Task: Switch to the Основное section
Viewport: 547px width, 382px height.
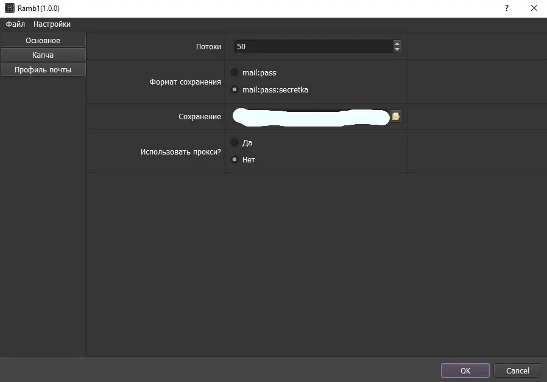Action: pyautogui.click(x=43, y=40)
